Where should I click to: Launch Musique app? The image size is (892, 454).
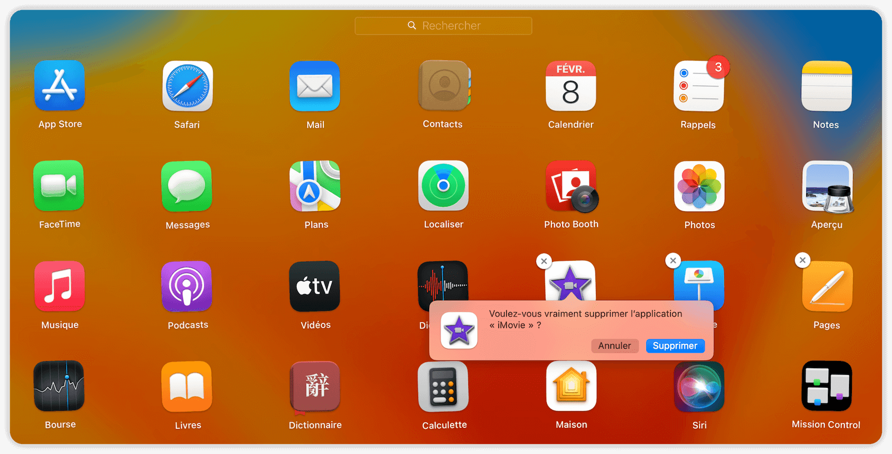(x=60, y=286)
